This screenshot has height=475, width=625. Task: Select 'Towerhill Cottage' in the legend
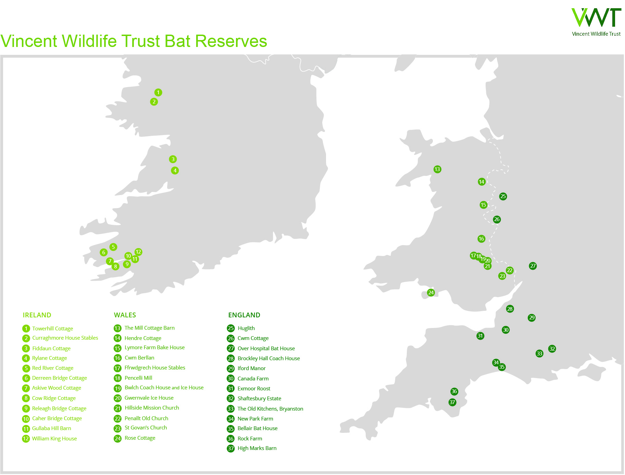(53, 329)
